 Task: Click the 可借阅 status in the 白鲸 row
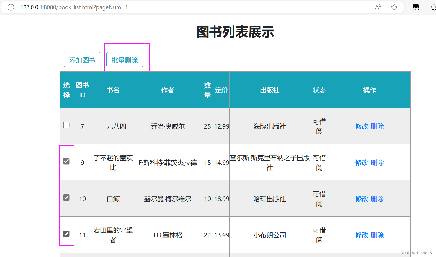319,199
